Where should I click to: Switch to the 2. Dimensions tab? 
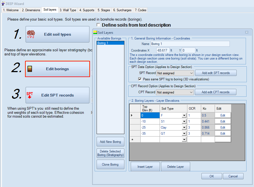[x=31, y=10]
